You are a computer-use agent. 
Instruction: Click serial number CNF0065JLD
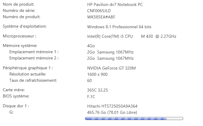click(x=99, y=11)
